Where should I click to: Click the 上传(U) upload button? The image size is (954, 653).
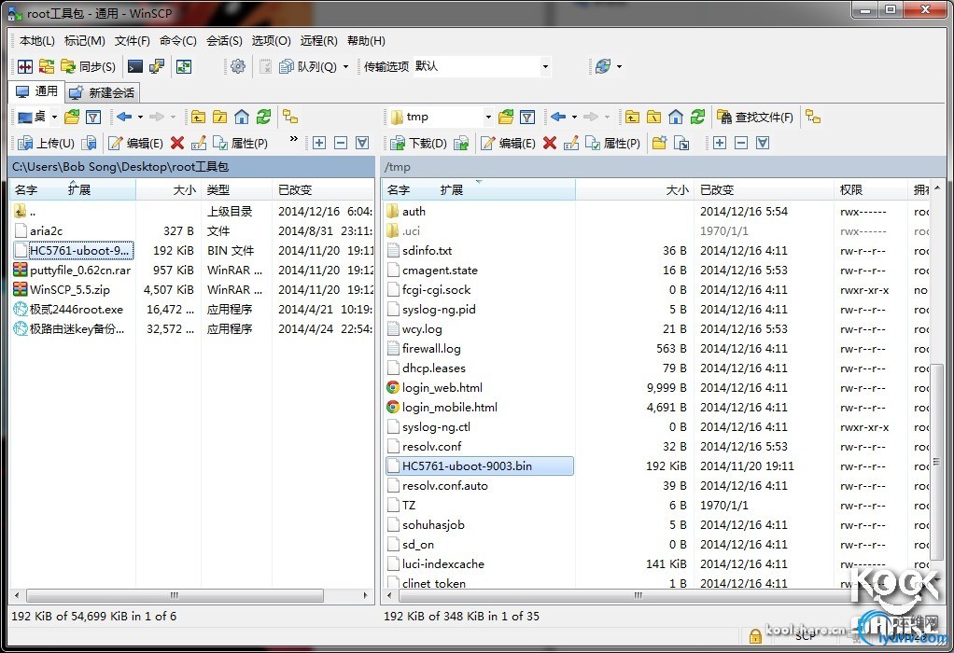[47, 143]
